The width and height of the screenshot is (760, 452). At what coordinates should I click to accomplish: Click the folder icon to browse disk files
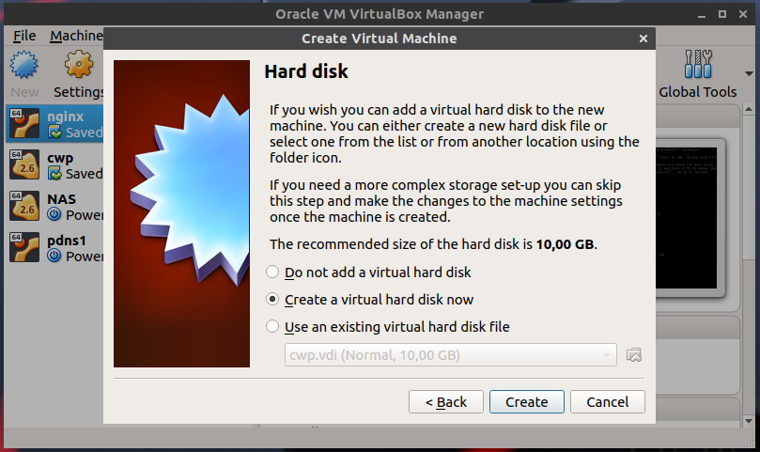coord(634,355)
